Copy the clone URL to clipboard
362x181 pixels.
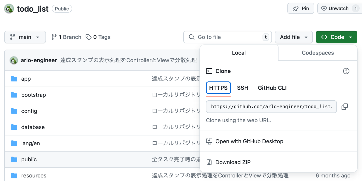[345, 107]
